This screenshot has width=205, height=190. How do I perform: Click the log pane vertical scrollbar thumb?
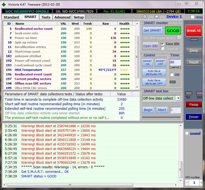tap(181, 169)
